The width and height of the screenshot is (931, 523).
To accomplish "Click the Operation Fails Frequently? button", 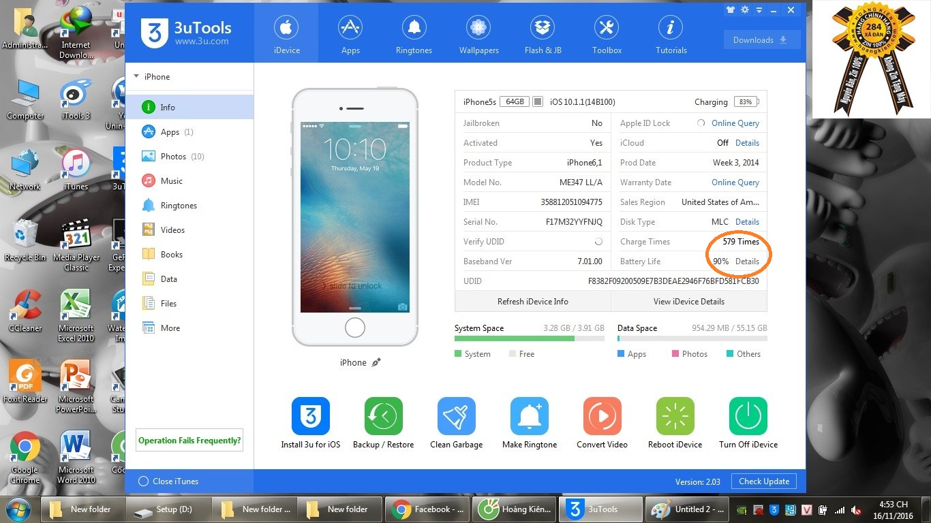I will coord(189,441).
